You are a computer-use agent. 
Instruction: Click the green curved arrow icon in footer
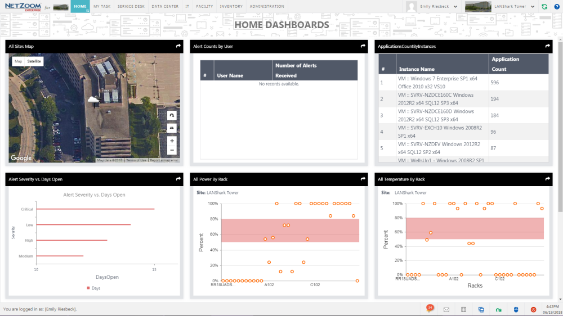pyautogui.click(x=498, y=309)
